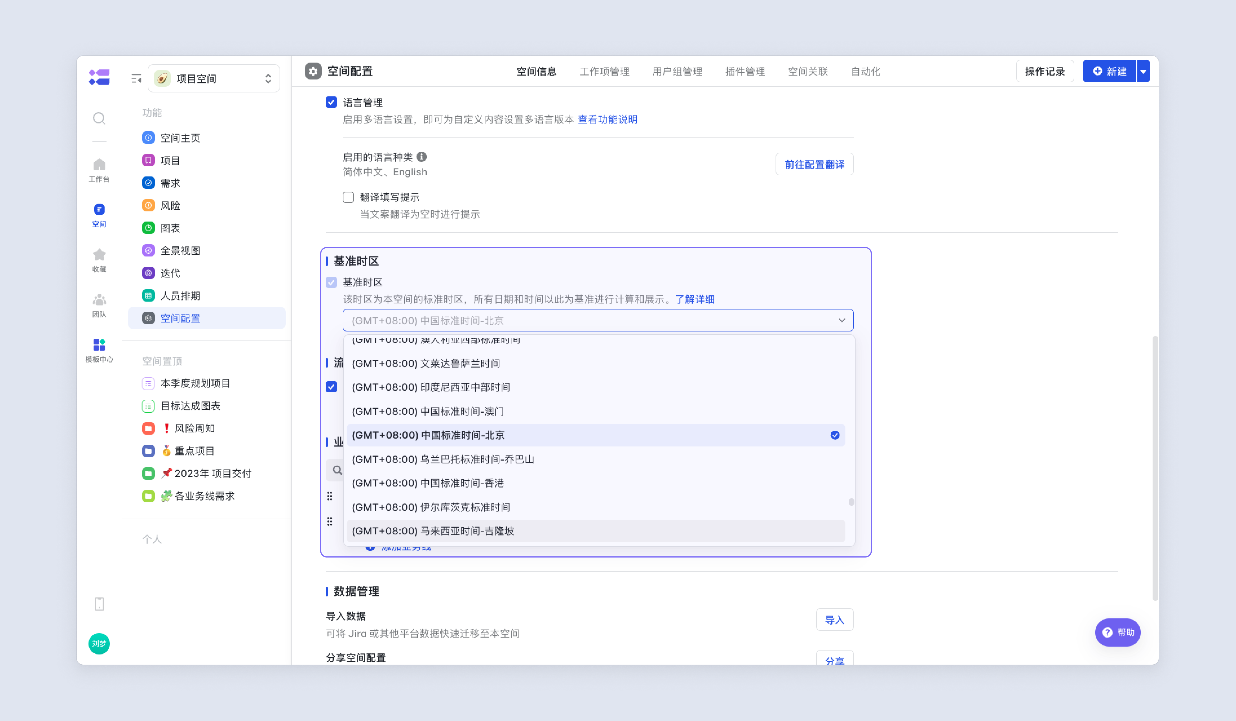Click the 导入 import button
Viewport: 1236px width, 721px height.
click(834, 620)
